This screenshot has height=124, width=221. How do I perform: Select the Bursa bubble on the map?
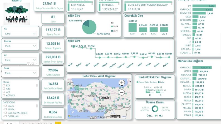click(x=77, y=92)
